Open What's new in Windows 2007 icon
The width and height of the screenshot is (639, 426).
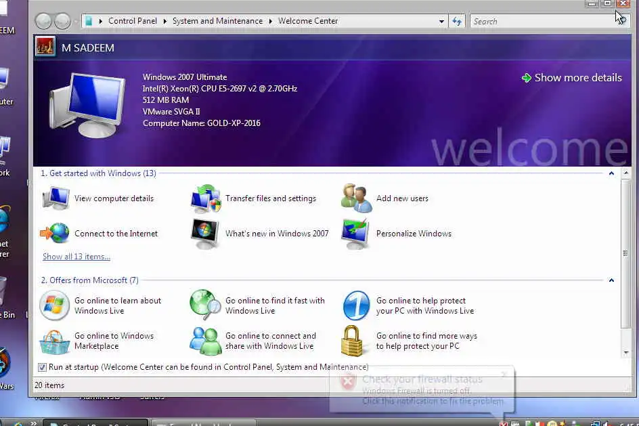pos(205,234)
